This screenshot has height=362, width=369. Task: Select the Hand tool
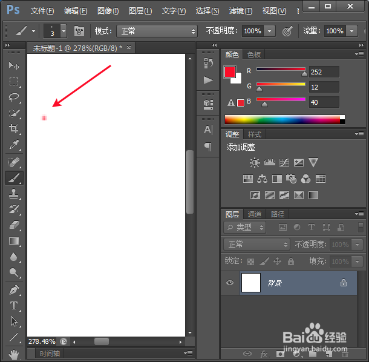click(14, 354)
